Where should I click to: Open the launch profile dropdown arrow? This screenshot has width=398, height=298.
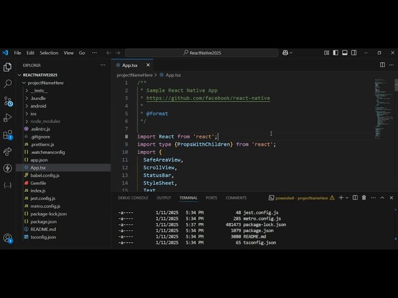(347, 197)
